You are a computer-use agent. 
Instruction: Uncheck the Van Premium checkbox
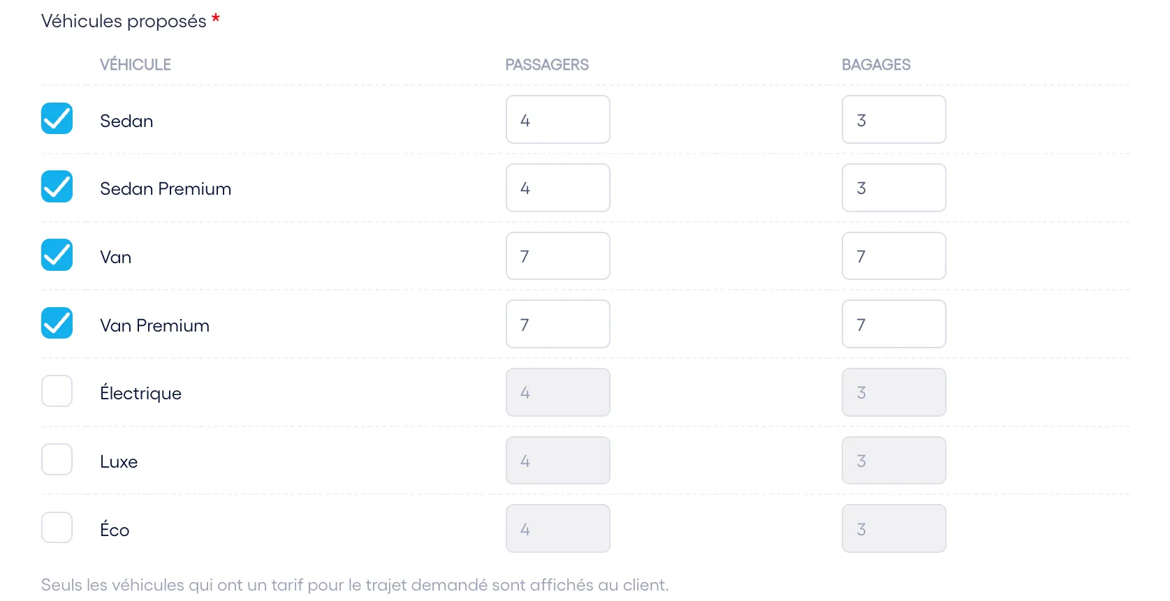tap(57, 323)
